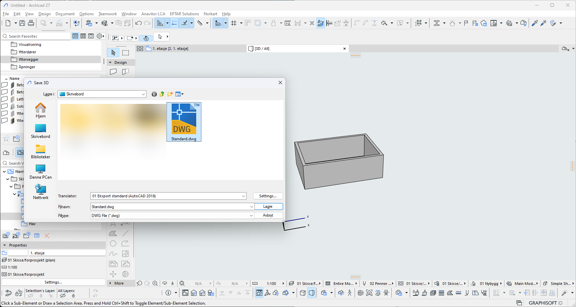The height and width of the screenshot is (307, 576).
Task: Select the Marquee tool in the toolbox
Action: coord(126,53)
